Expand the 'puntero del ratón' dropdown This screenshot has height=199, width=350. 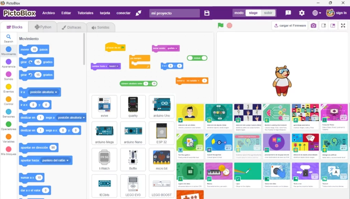pyautogui.click(x=55, y=160)
